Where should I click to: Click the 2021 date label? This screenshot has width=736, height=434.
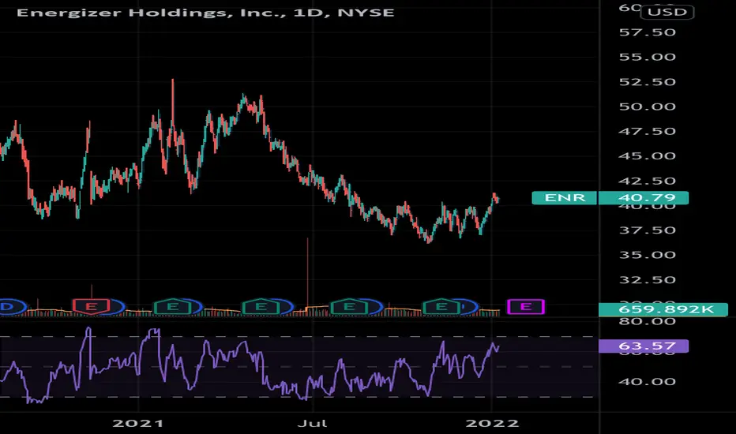[x=138, y=423]
